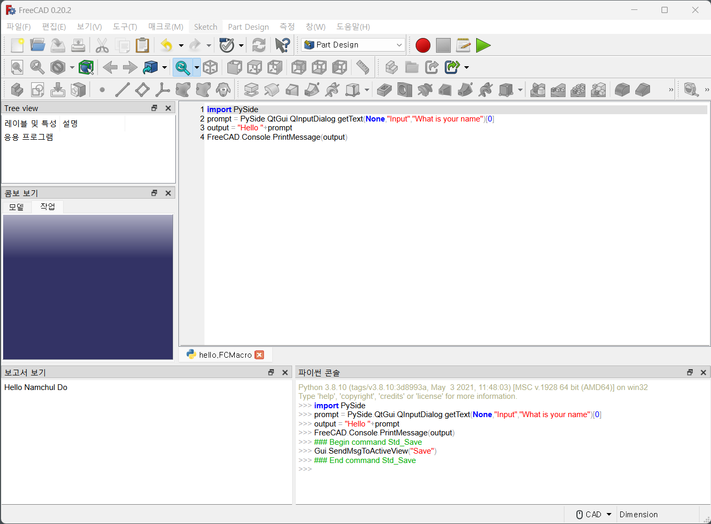Click the Python console input prompt line
Viewport: 711px width, 524px height.
pos(502,469)
